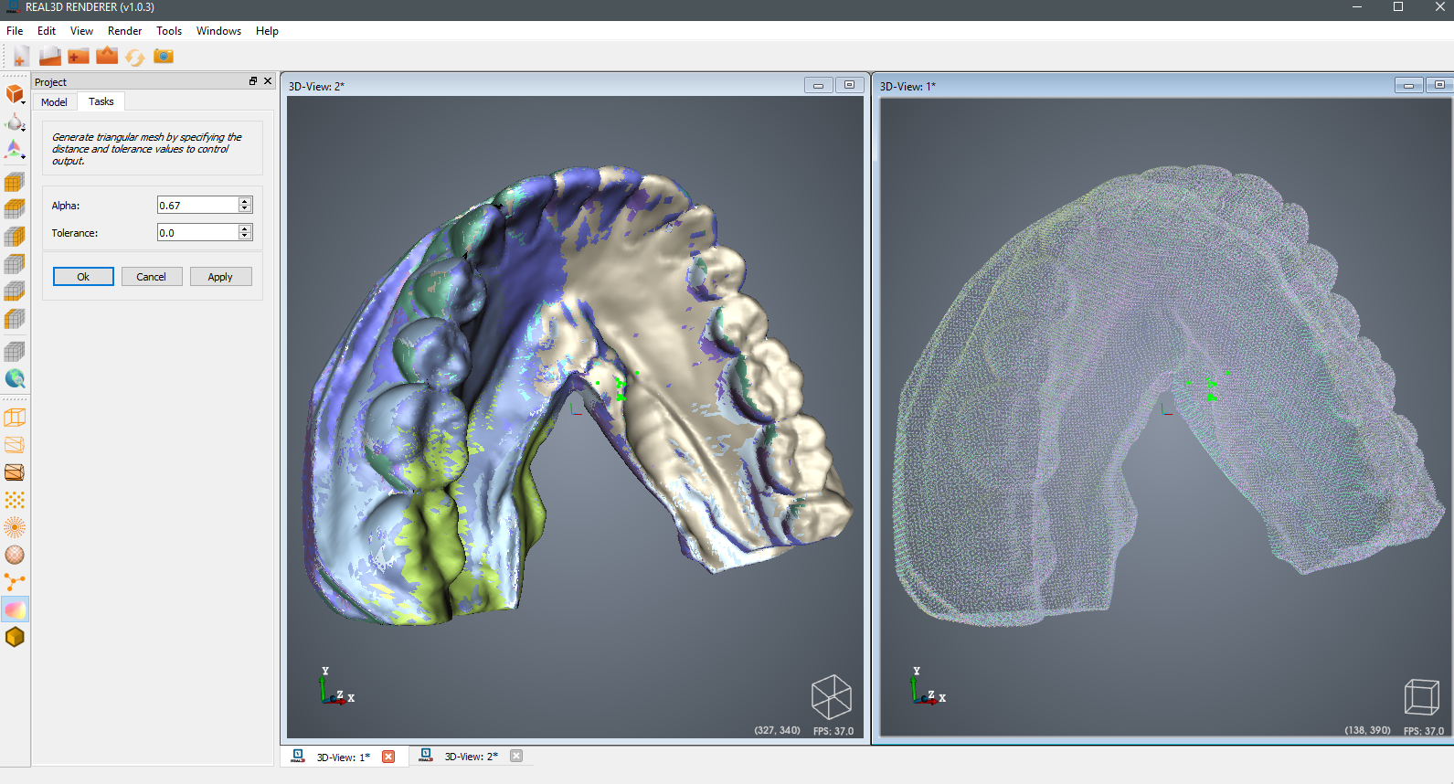Undock the Project panel with float button
The image size is (1454, 784).
coord(253,81)
